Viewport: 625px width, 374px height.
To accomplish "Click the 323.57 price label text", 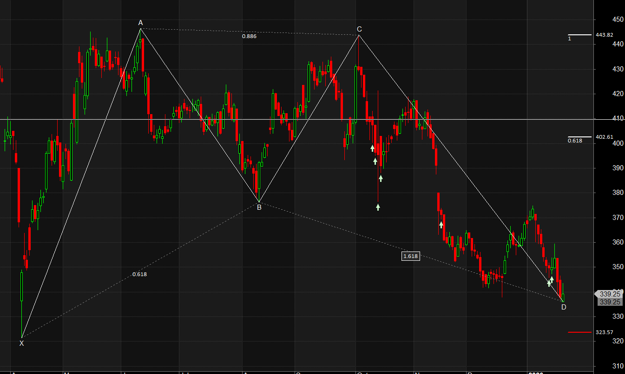I will [605, 332].
